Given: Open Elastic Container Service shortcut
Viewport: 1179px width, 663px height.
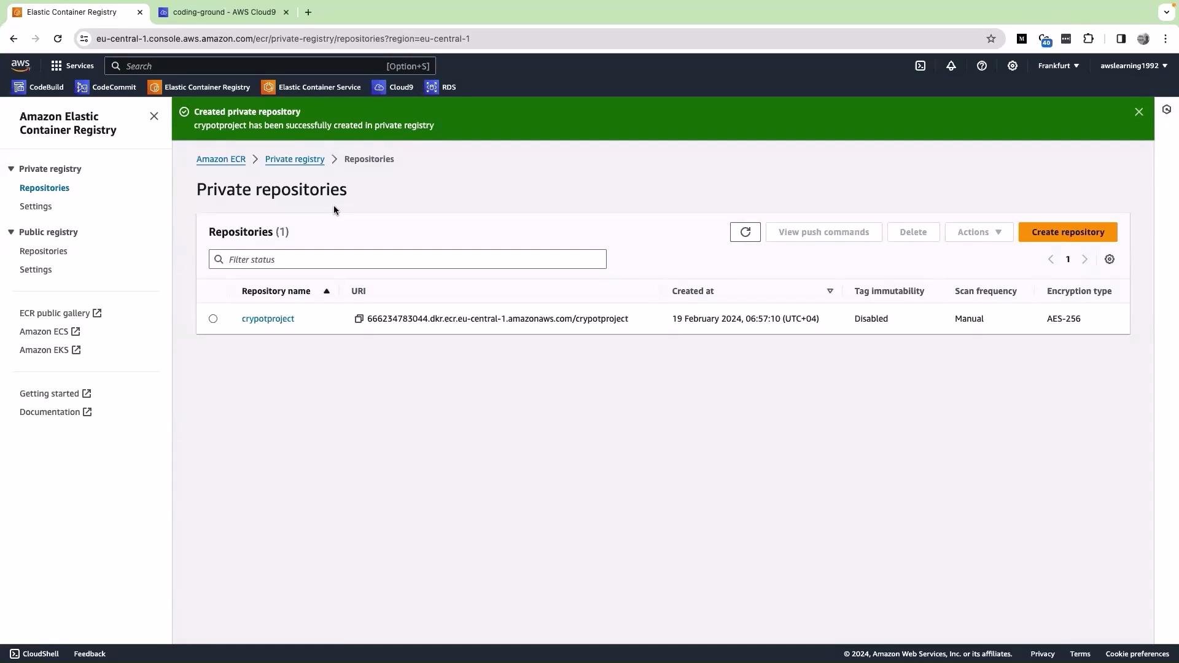Looking at the screenshot, I should (311, 87).
